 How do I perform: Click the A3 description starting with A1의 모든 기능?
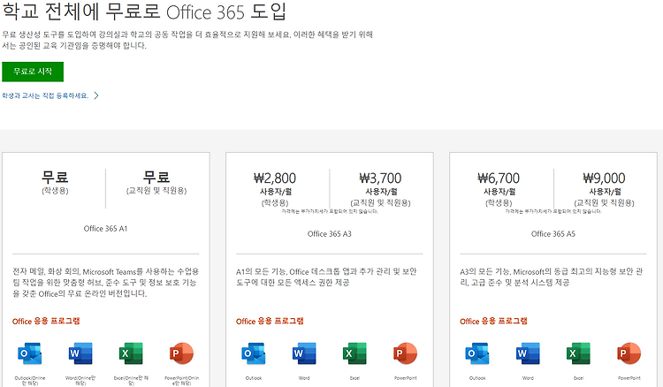click(x=326, y=277)
